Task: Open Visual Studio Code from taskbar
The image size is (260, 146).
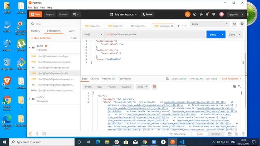Action: coord(182,142)
